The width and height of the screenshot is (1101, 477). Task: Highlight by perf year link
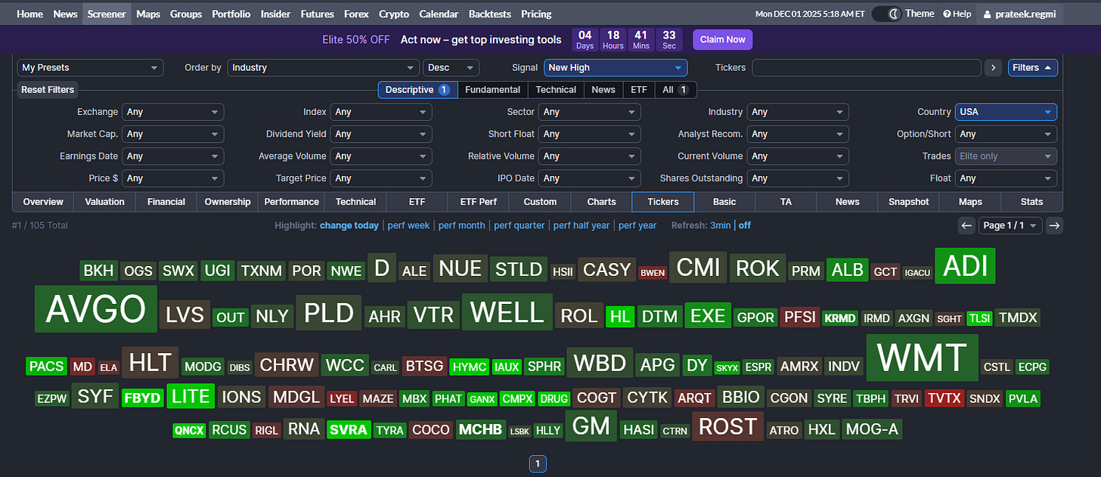tap(637, 225)
